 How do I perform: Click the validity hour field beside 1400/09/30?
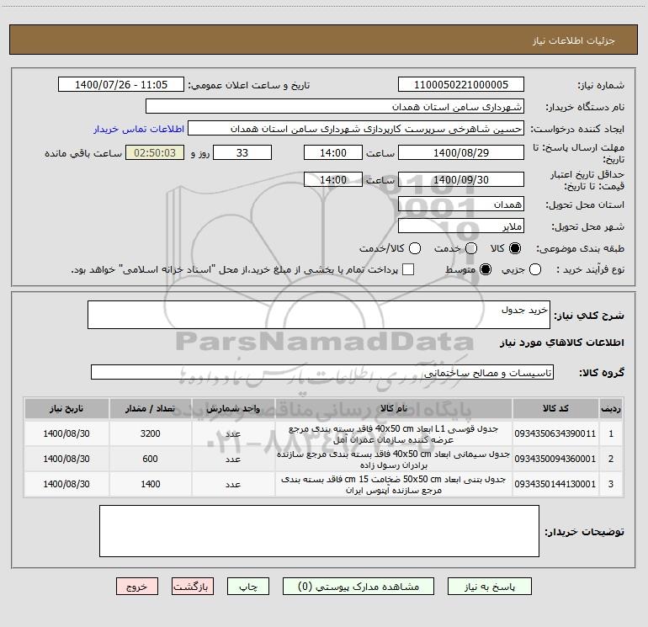coord(333,179)
